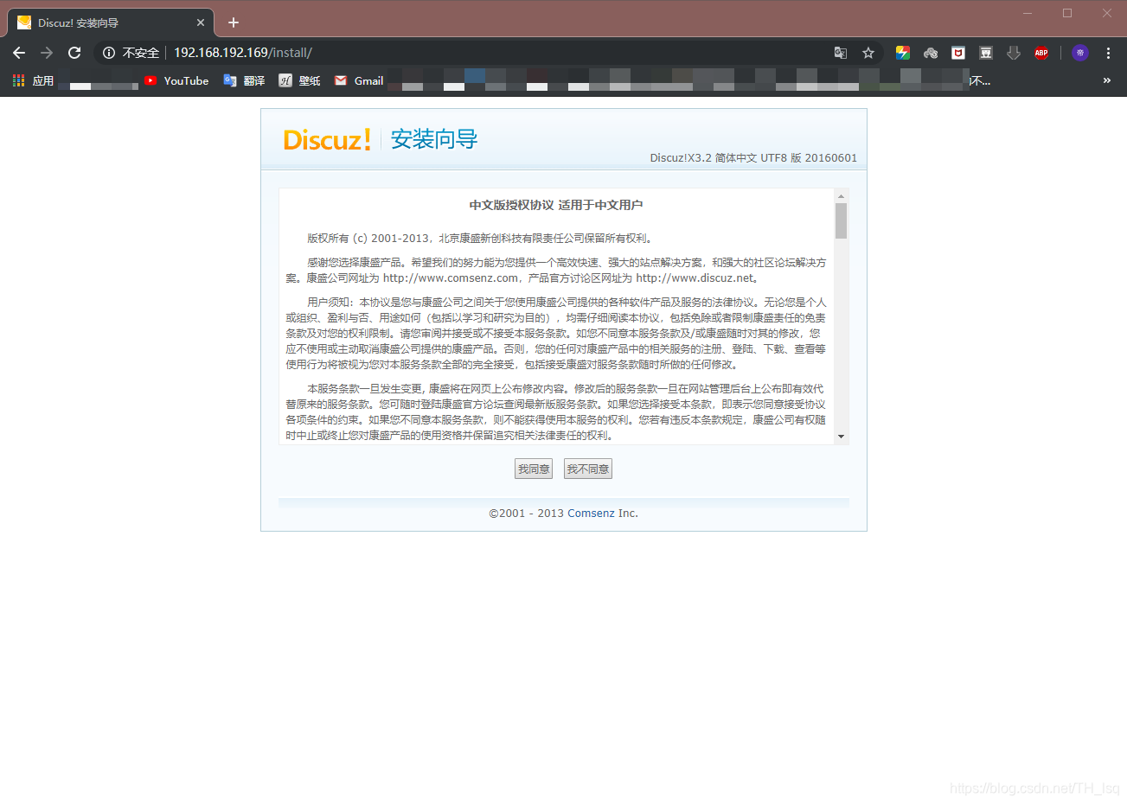This screenshot has width=1127, height=804.
Task: Open the YouTube bookmark
Action: coord(176,80)
